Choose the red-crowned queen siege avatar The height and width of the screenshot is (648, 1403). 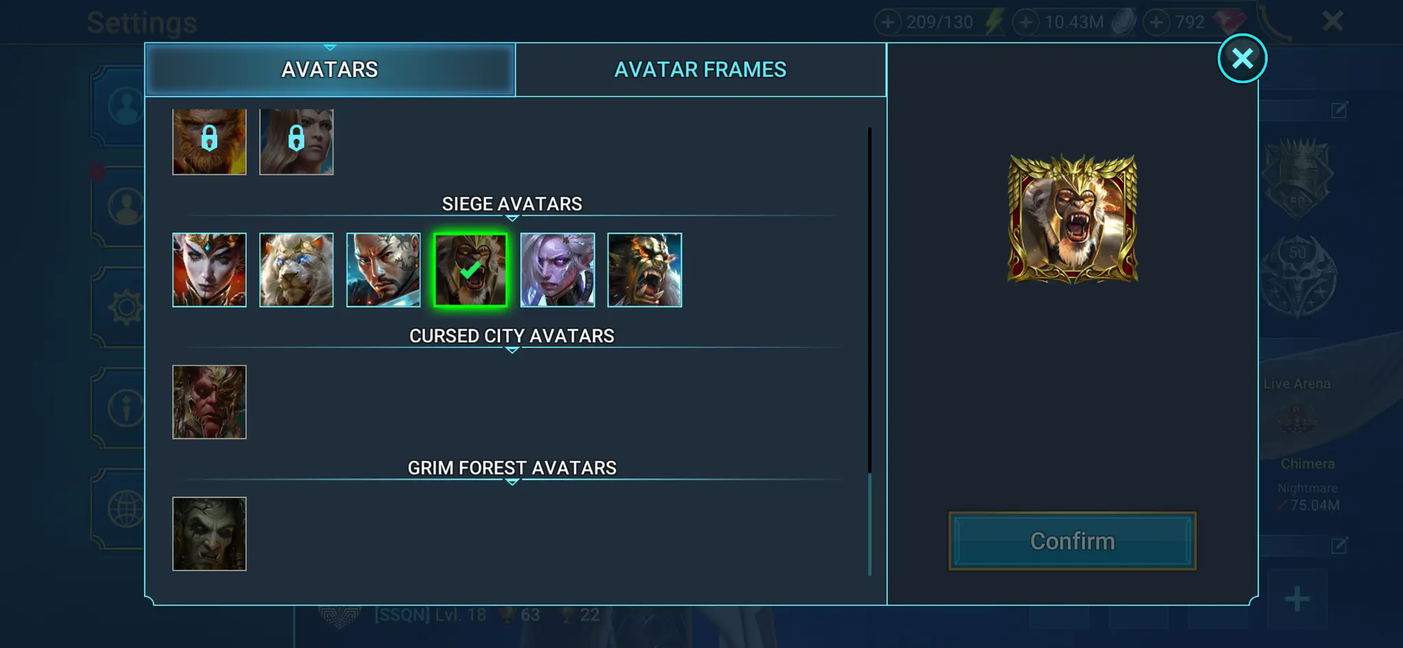(x=209, y=270)
